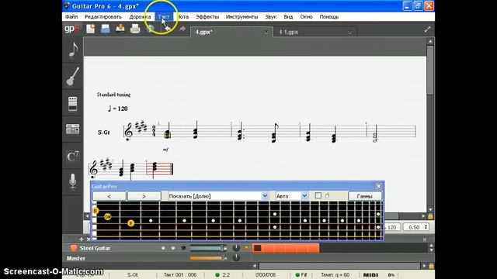Image resolution: width=497 pixels, height=279 pixels.
Task: Click the tempo marking 120 in score
Action: (x=117, y=108)
